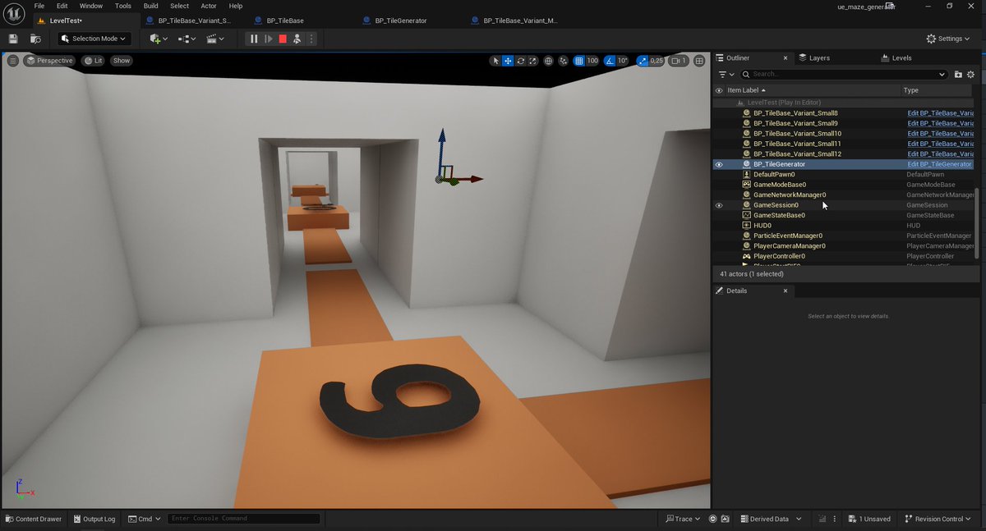Image resolution: width=986 pixels, height=531 pixels.
Task: Choose the Select objects arrow tool
Action: (x=495, y=61)
